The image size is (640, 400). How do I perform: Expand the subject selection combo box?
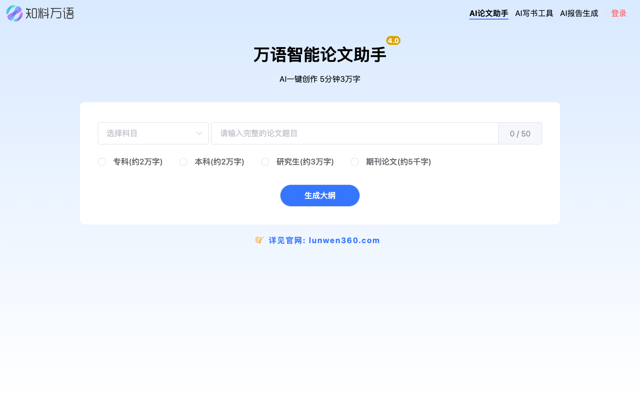click(x=153, y=133)
